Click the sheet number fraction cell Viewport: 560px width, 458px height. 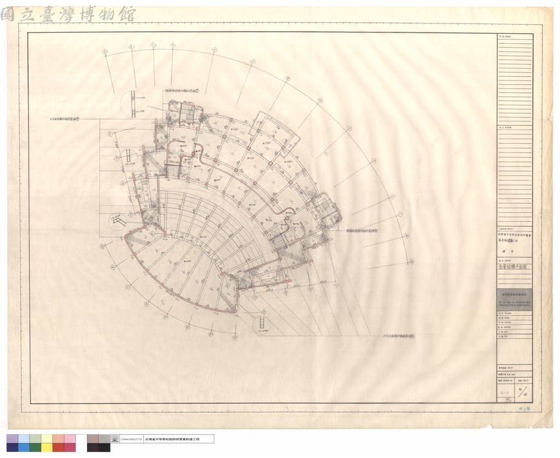click(x=524, y=392)
